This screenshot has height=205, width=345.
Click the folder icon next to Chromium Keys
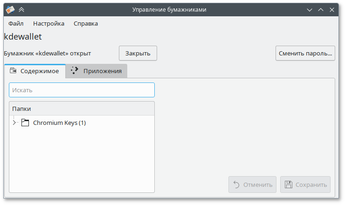coord(25,123)
